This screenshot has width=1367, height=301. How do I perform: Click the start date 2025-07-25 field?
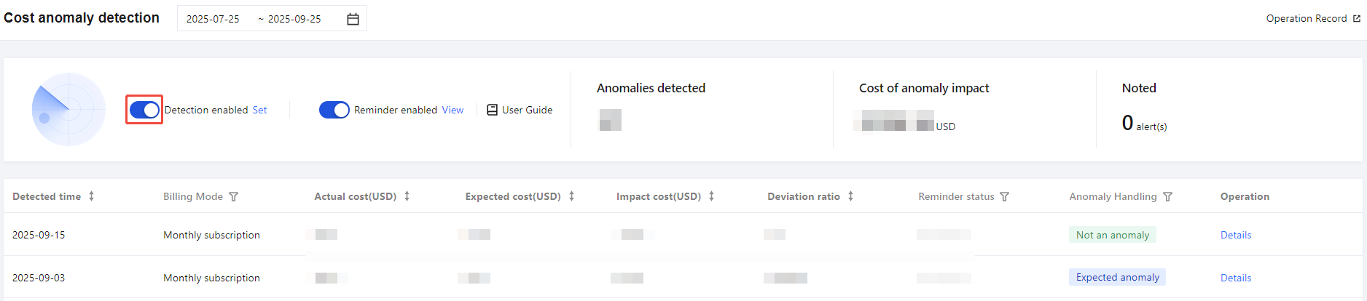[x=213, y=19]
